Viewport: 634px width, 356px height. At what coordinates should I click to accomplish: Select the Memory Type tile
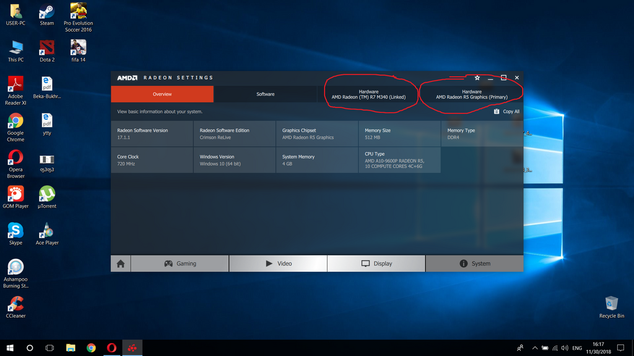[482, 133]
